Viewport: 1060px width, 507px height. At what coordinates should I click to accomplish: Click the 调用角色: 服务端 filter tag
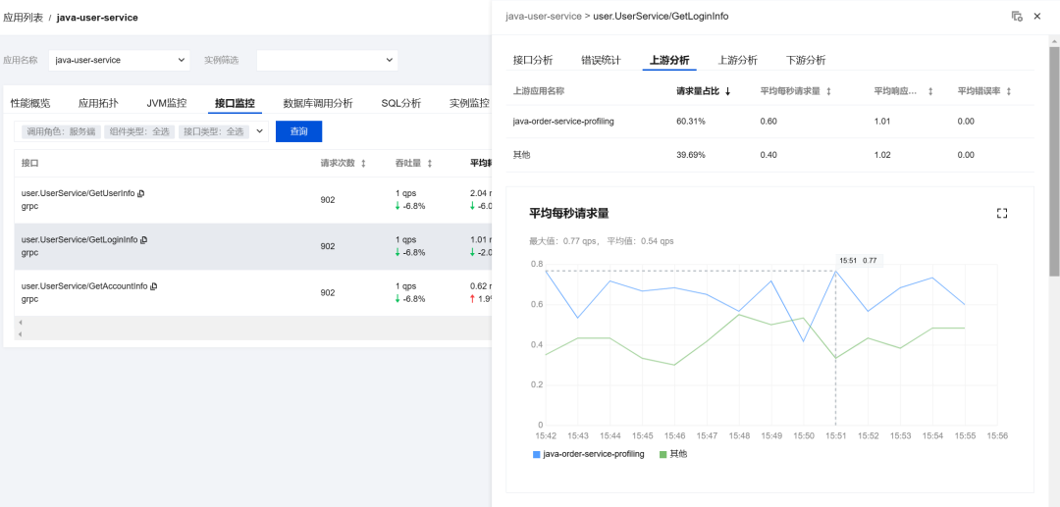[x=62, y=131]
